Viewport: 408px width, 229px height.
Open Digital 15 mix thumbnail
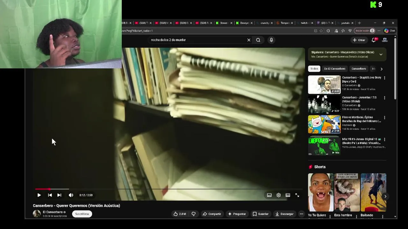click(x=324, y=146)
